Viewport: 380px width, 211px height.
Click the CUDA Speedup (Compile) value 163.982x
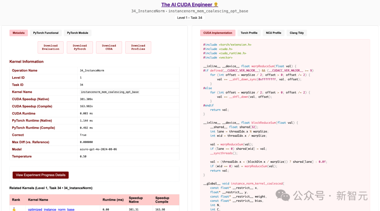point(86,106)
